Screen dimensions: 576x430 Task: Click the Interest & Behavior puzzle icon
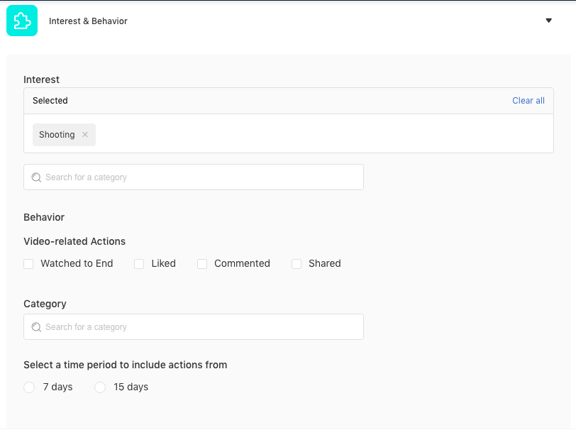(22, 21)
